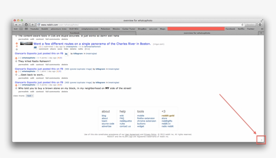Open reddit gold in the footer
This screenshot has width=276, height=158.
[x=168, y=116]
